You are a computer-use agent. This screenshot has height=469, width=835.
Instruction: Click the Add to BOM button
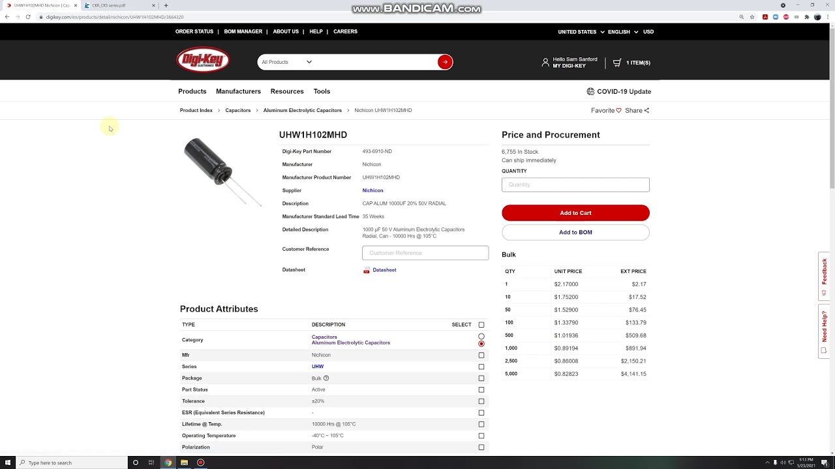pos(575,232)
